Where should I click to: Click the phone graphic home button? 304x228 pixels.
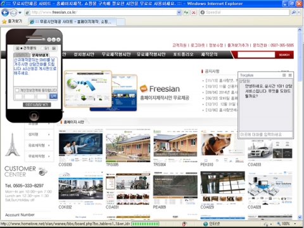click(x=34, y=116)
